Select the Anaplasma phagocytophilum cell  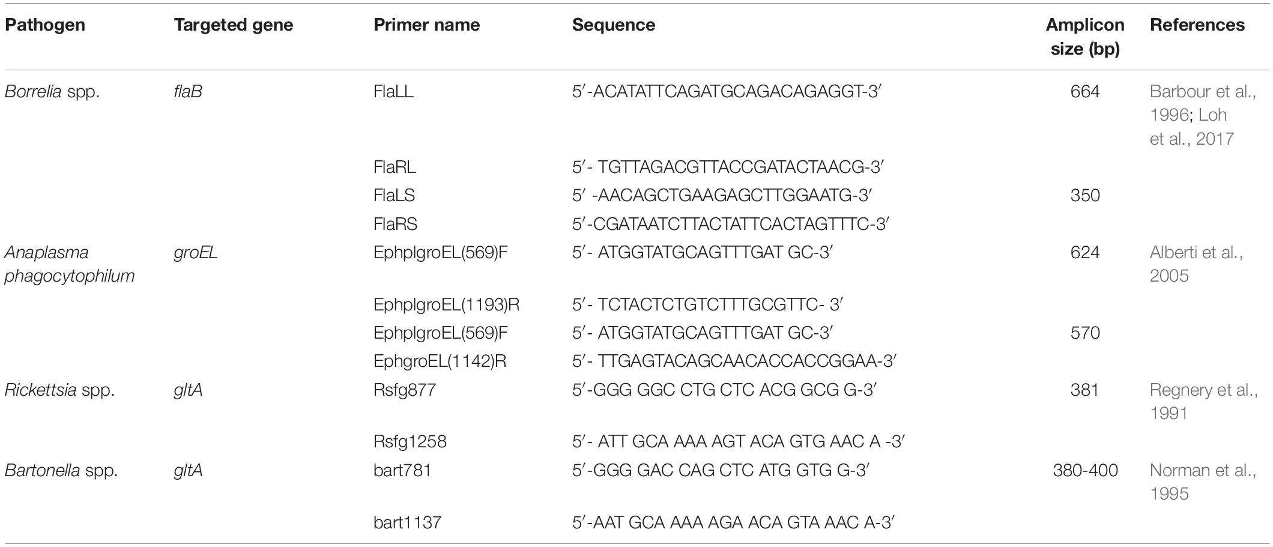click(x=70, y=264)
